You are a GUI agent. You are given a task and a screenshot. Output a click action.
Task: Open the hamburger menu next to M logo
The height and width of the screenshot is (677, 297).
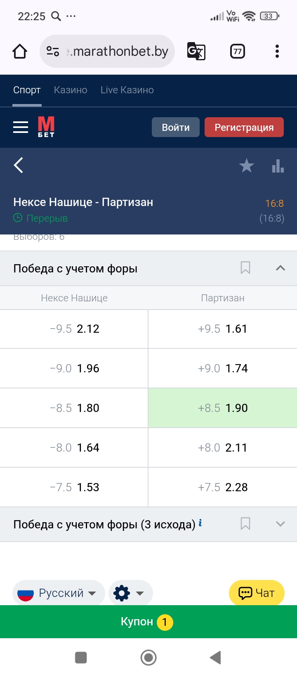(x=20, y=127)
